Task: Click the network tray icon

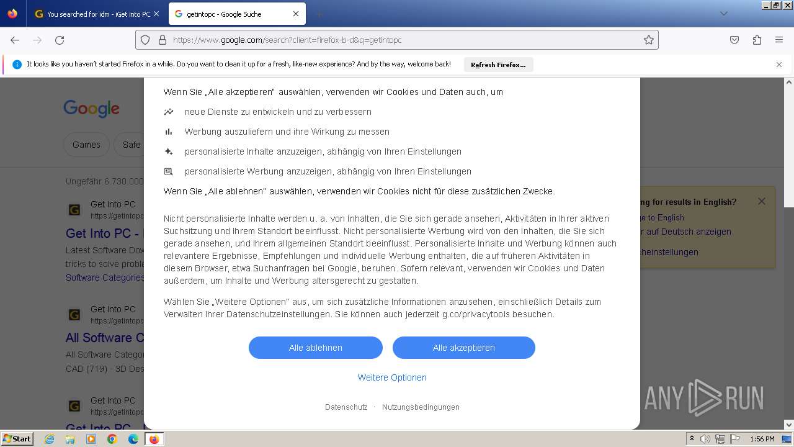Action: click(x=720, y=439)
